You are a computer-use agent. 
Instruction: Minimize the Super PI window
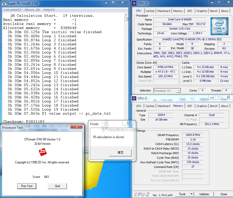pos(106,3)
